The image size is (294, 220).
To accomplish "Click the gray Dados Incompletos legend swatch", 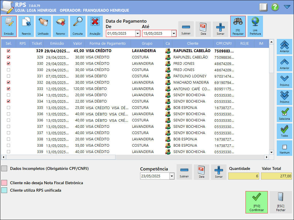I will click(x=4, y=168).
